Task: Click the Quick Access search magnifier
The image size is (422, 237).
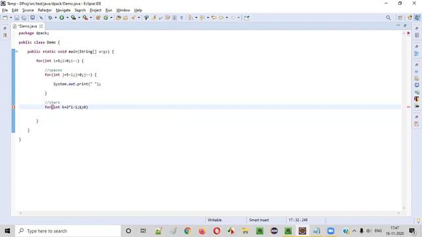Action: pyautogui.click(x=388, y=18)
